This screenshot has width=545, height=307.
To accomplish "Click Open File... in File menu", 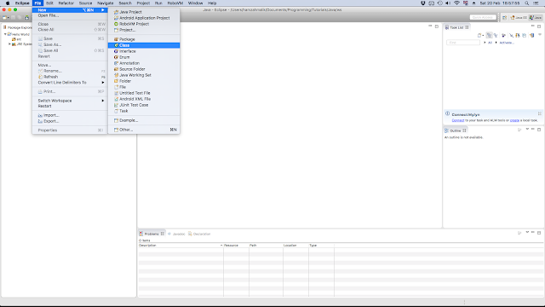I will 70,15.
